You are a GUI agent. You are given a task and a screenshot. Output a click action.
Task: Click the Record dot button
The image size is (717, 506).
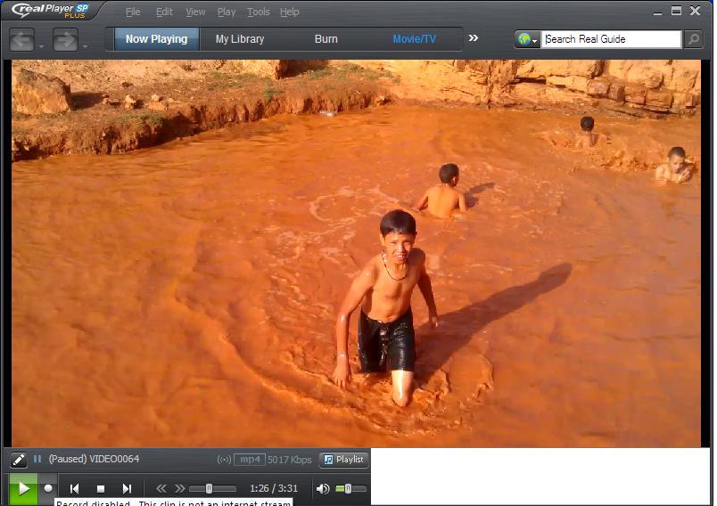(48, 488)
